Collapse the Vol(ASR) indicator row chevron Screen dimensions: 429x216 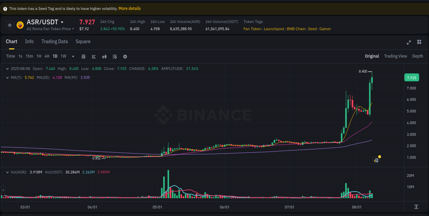(x=8, y=172)
